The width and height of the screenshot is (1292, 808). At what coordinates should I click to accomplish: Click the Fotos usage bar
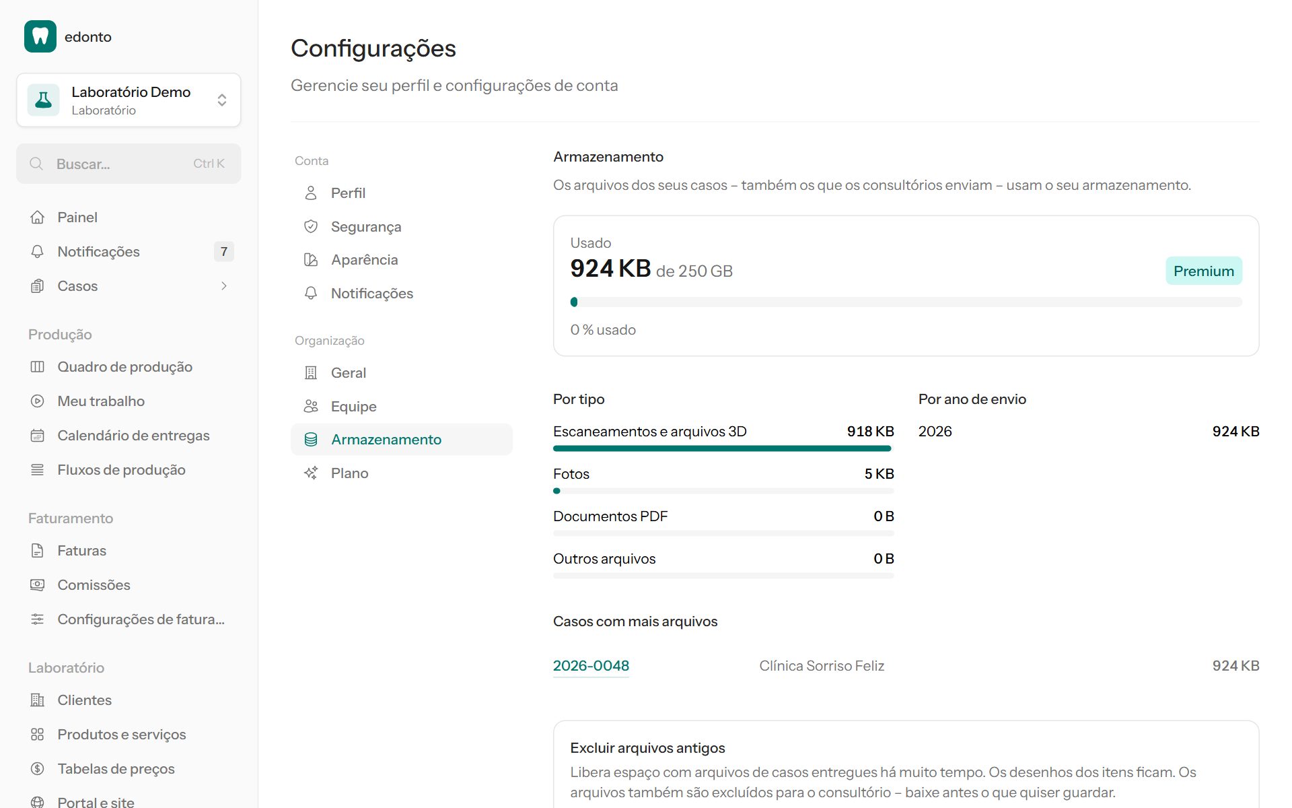coord(723,491)
